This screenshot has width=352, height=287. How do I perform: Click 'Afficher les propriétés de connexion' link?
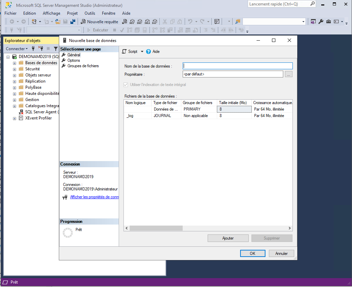[x=94, y=197]
